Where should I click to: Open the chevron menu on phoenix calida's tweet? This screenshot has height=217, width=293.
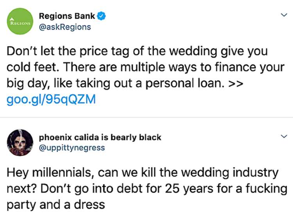pyautogui.click(x=284, y=137)
